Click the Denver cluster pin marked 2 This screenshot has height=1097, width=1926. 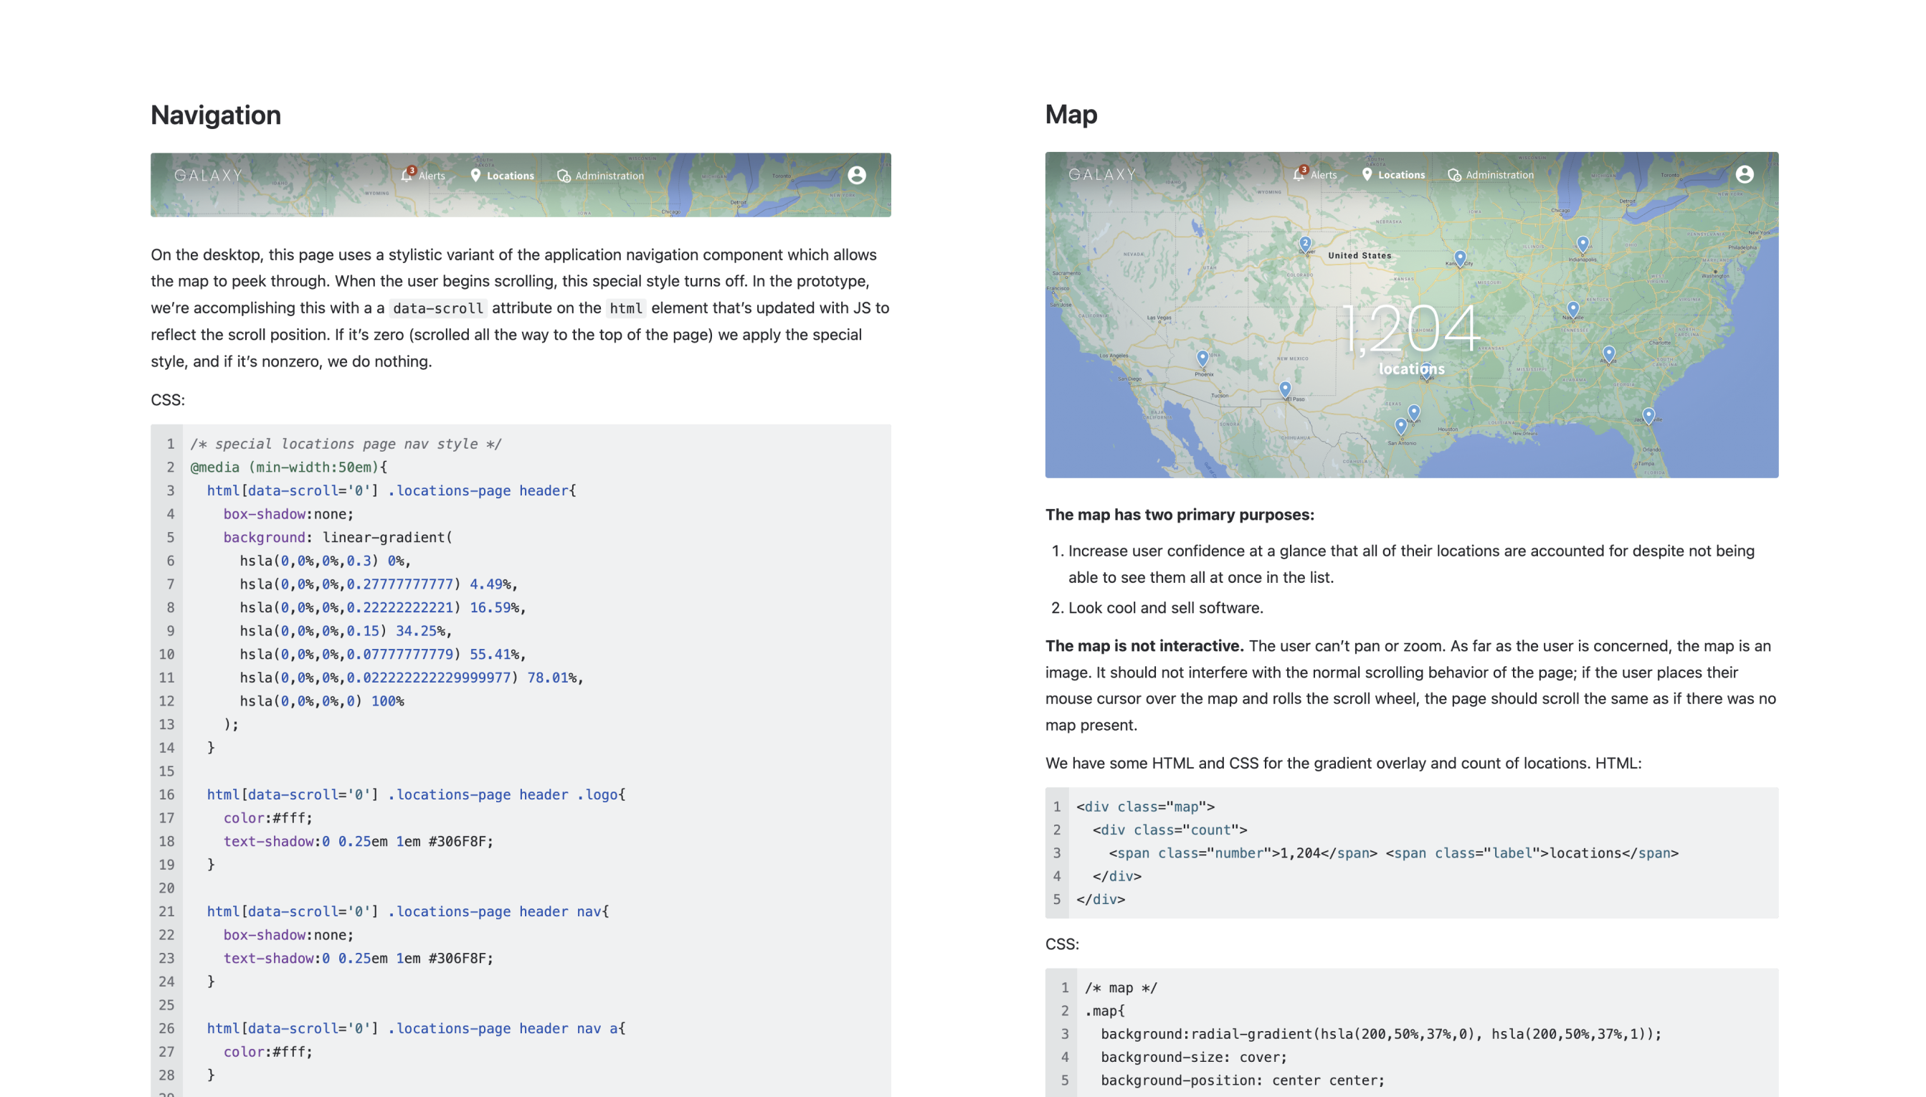pyautogui.click(x=1305, y=243)
